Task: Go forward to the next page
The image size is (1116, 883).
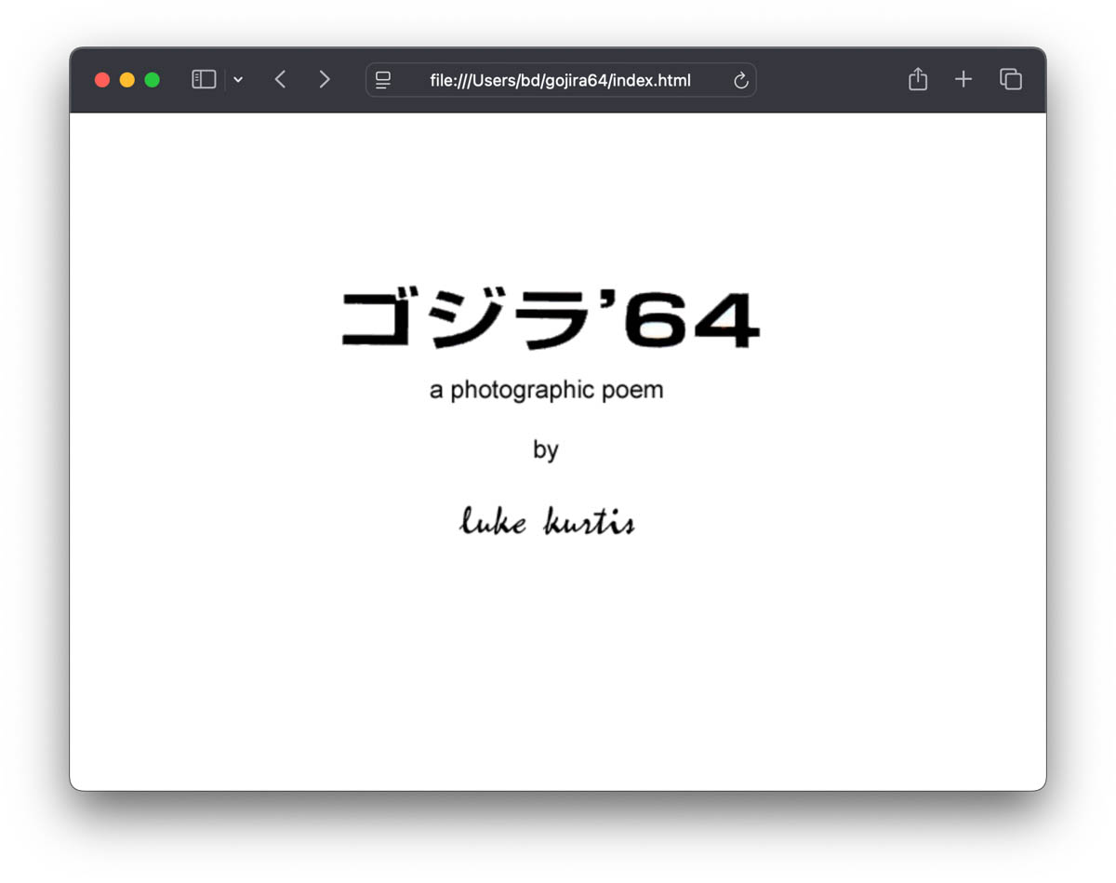Action: tap(324, 80)
